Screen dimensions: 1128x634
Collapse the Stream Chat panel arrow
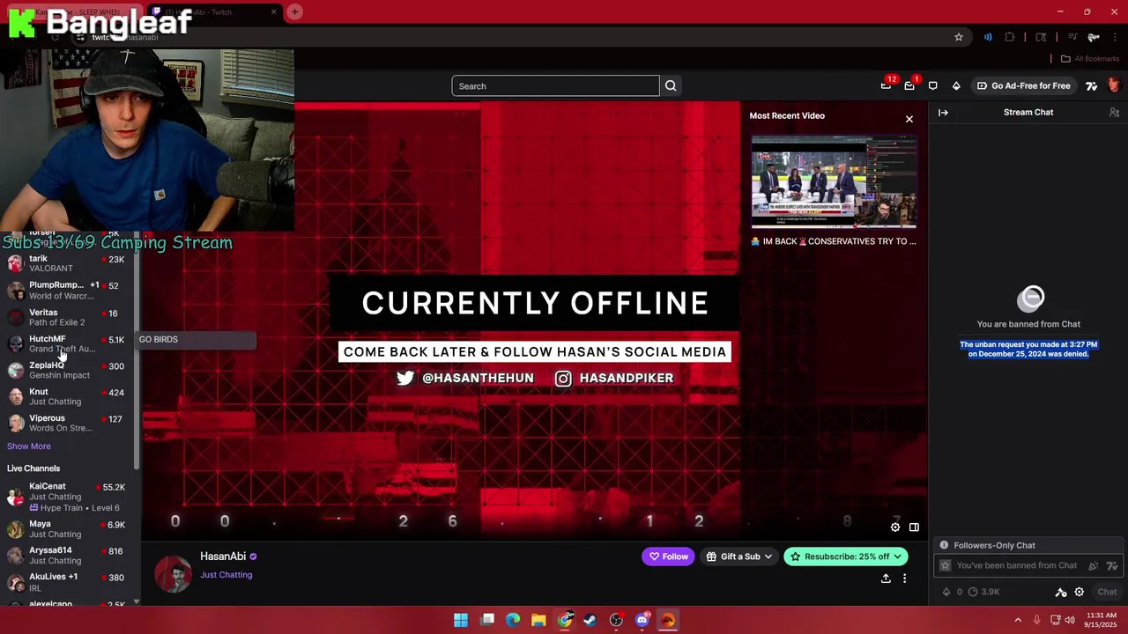(943, 113)
